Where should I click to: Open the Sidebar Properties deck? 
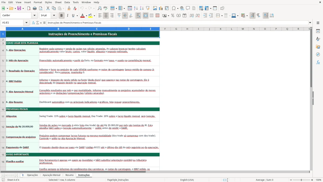pos(318,31)
